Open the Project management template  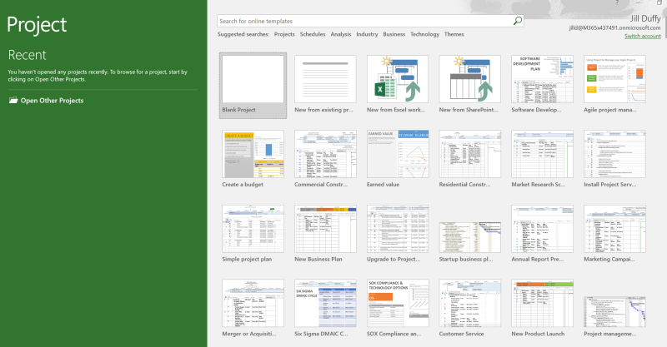coord(614,312)
